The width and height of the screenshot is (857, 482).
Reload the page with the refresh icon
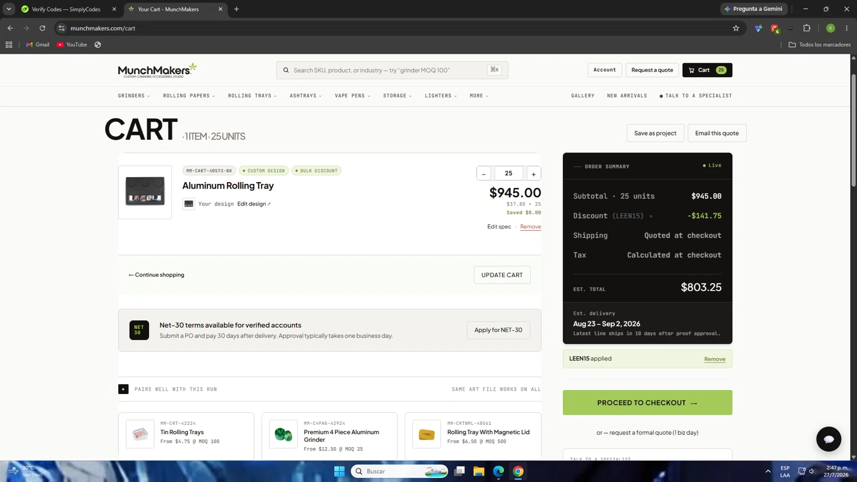[x=42, y=28]
